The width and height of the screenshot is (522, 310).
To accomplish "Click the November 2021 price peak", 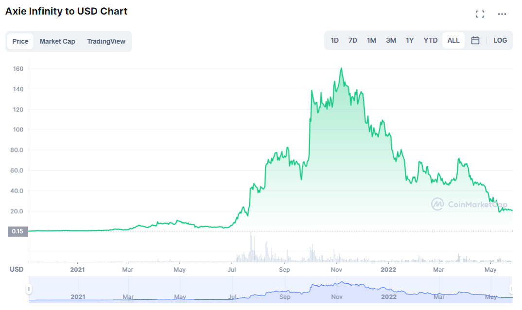I will (342, 68).
